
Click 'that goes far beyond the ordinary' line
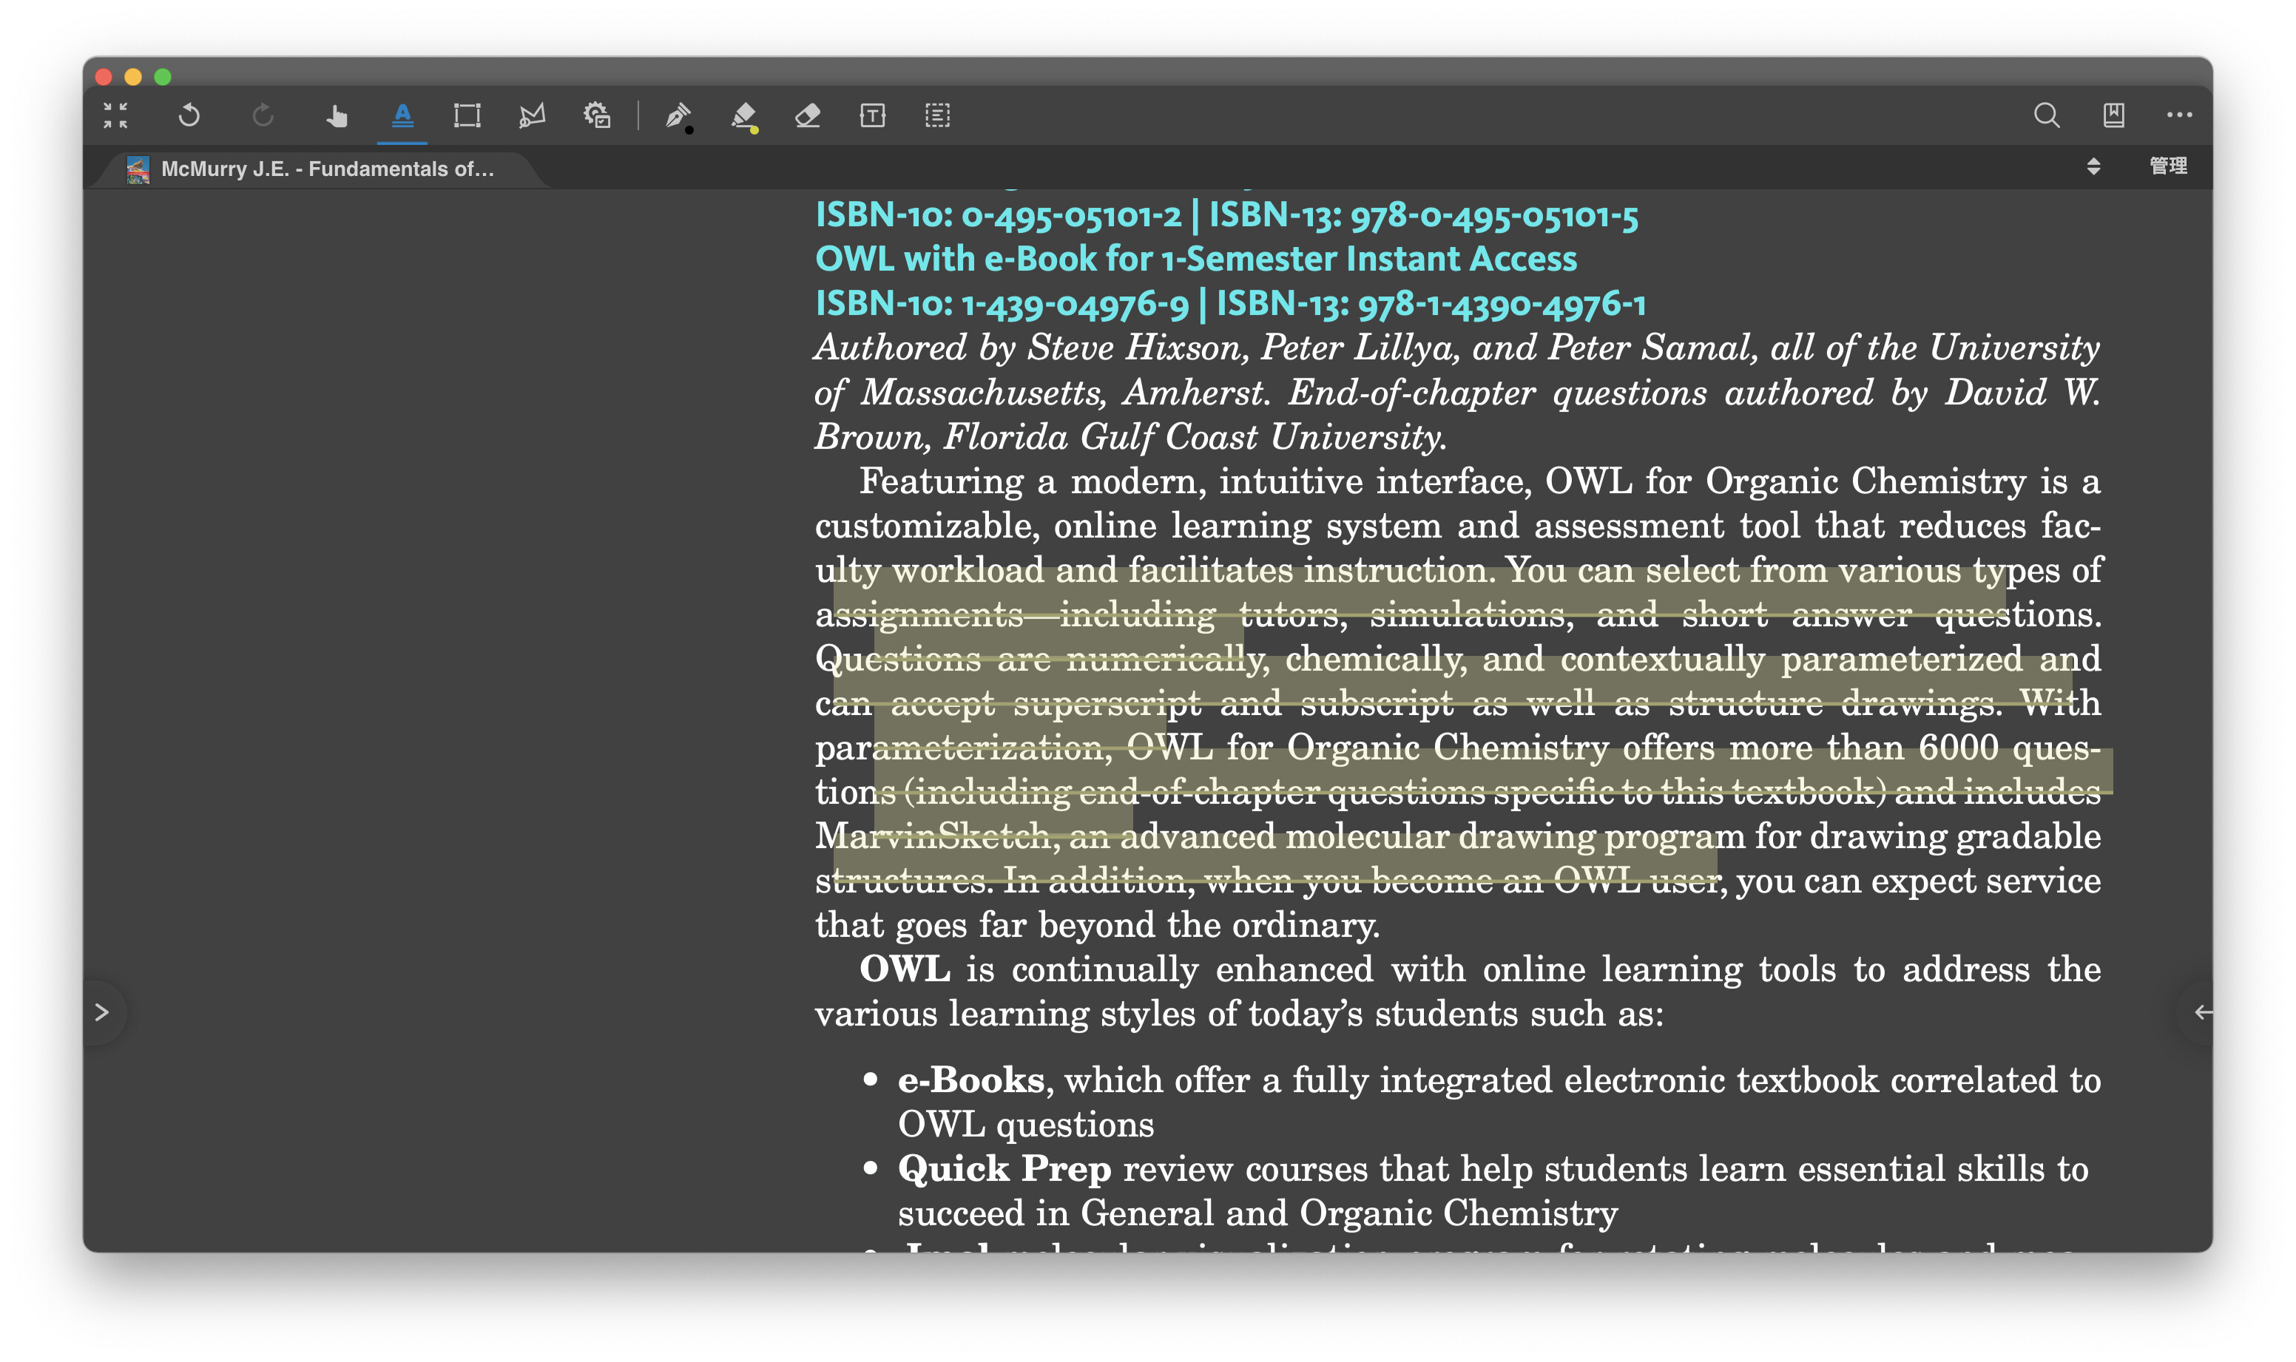pos(1097,925)
